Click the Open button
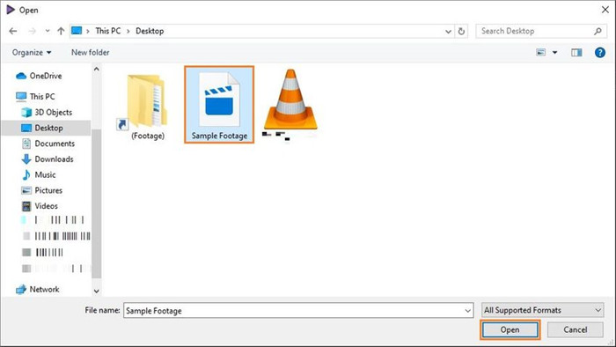Image resolution: width=616 pixels, height=347 pixels. 510,329
